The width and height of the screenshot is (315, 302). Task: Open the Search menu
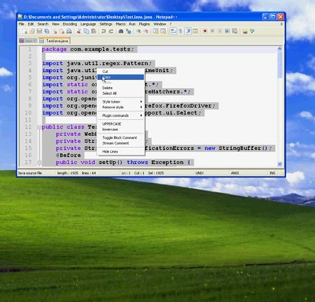(x=43, y=24)
